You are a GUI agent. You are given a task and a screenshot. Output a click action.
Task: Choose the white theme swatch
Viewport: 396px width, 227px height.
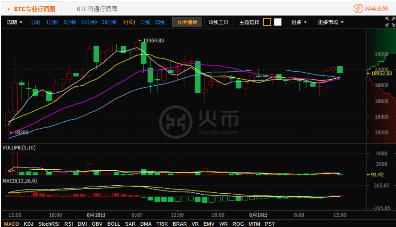pyautogui.click(x=278, y=22)
